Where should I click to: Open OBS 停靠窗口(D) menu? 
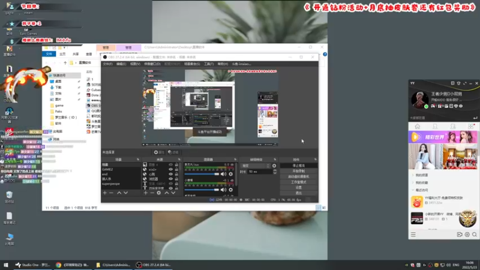[152, 64]
